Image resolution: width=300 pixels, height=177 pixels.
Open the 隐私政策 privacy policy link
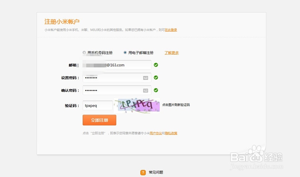[171, 133]
